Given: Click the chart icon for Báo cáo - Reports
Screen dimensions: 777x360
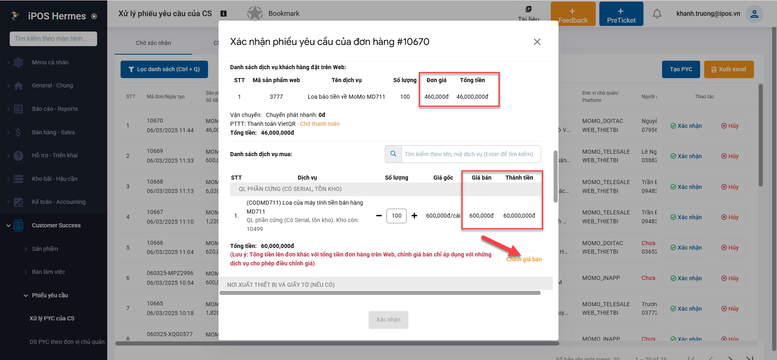Looking at the screenshot, I should (18, 109).
